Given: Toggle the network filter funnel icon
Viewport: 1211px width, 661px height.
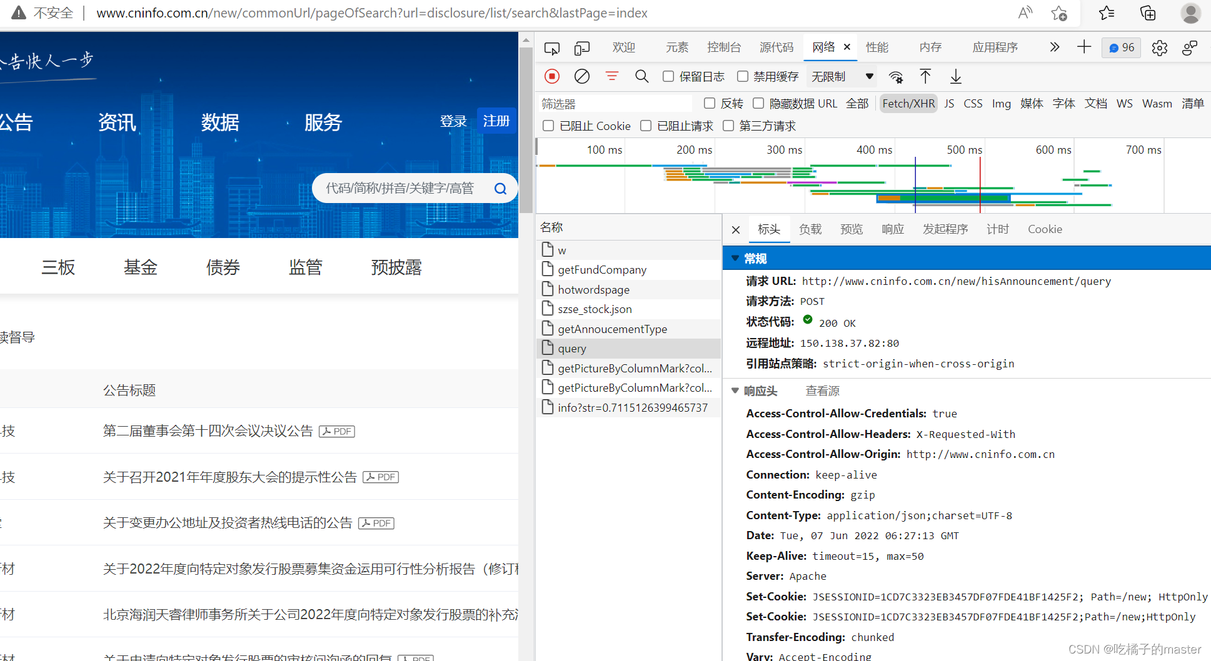Looking at the screenshot, I should [x=612, y=76].
